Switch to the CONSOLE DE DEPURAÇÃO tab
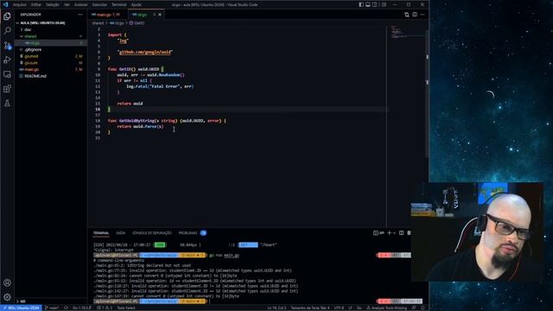553x311 pixels. click(x=152, y=233)
